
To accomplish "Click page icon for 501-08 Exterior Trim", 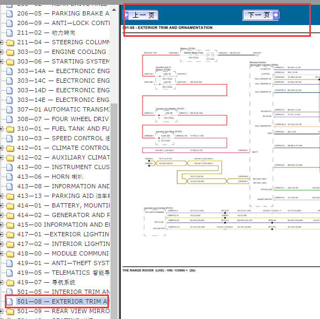I will click(x=10, y=301).
